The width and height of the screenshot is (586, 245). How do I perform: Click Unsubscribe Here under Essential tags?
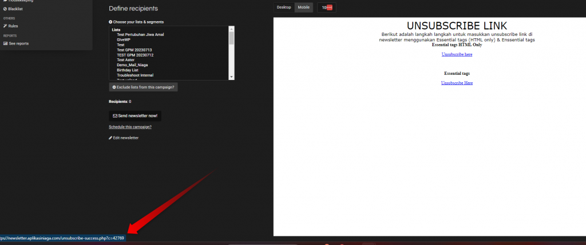[457, 83]
